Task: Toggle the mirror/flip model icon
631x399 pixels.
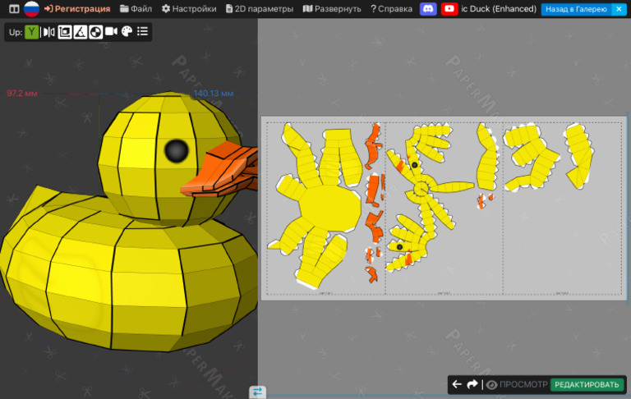Action: 48,32
